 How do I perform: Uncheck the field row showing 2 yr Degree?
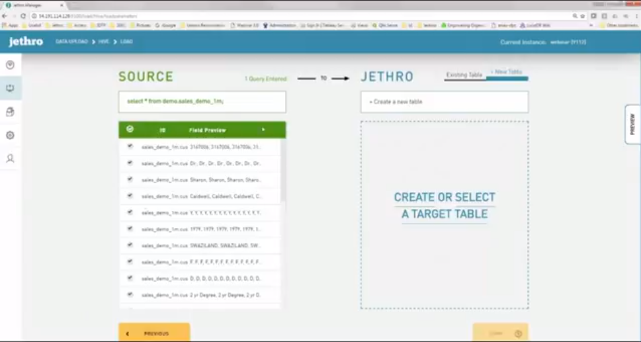pyautogui.click(x=130, y=294)
